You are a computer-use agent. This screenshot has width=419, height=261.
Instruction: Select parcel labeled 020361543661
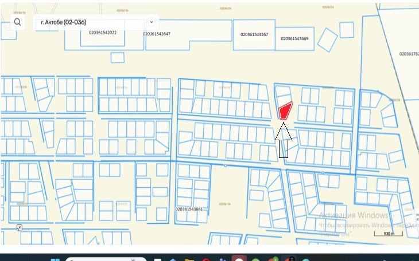coord(189,209)
